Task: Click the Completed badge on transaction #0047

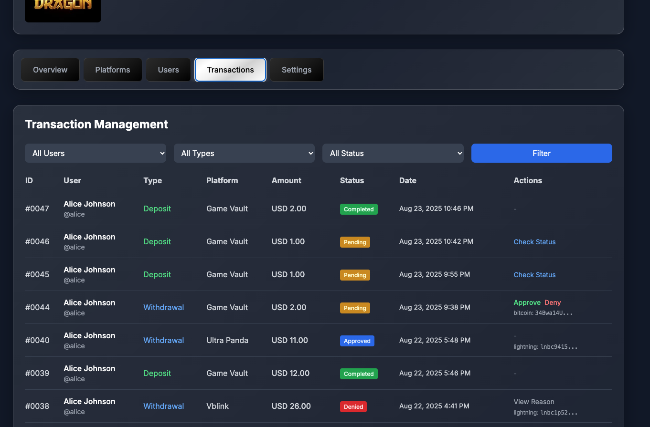Action: pyautogui.click(x=359, y=209)
